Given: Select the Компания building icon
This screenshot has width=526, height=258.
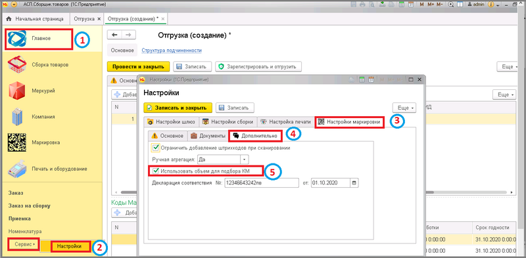Looking at the screenshot, I should [17, 117].
